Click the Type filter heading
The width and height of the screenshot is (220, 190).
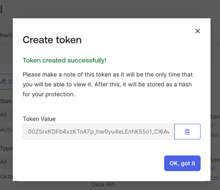[6, 149]
